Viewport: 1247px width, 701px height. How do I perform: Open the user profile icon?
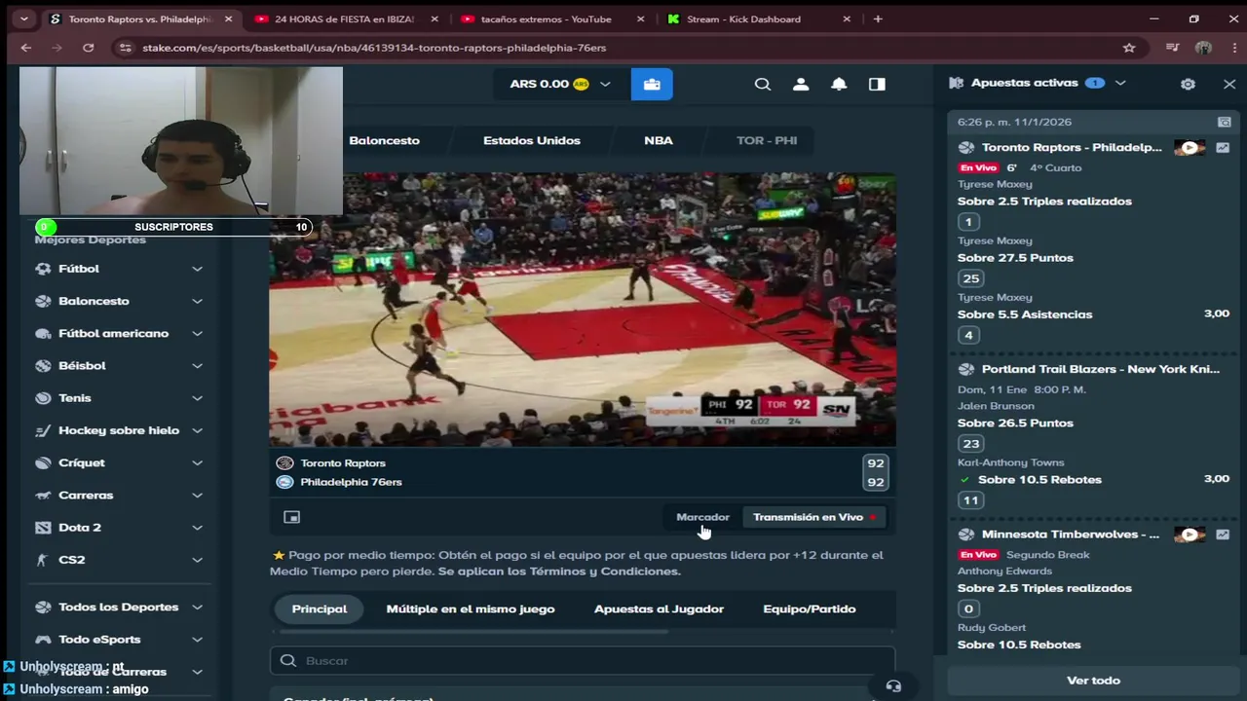point(801,85)
